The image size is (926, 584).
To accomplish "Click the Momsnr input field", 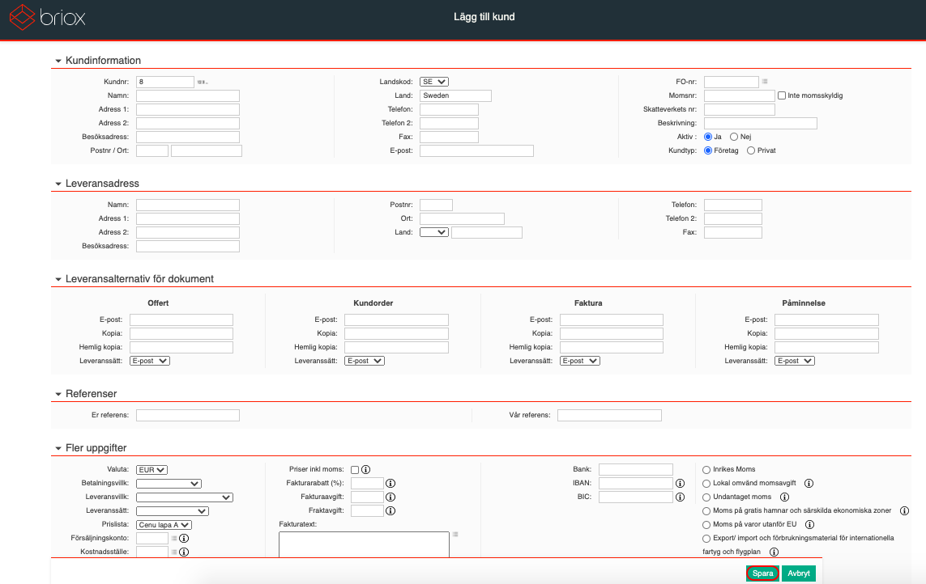I will click(x=740, y=95).
